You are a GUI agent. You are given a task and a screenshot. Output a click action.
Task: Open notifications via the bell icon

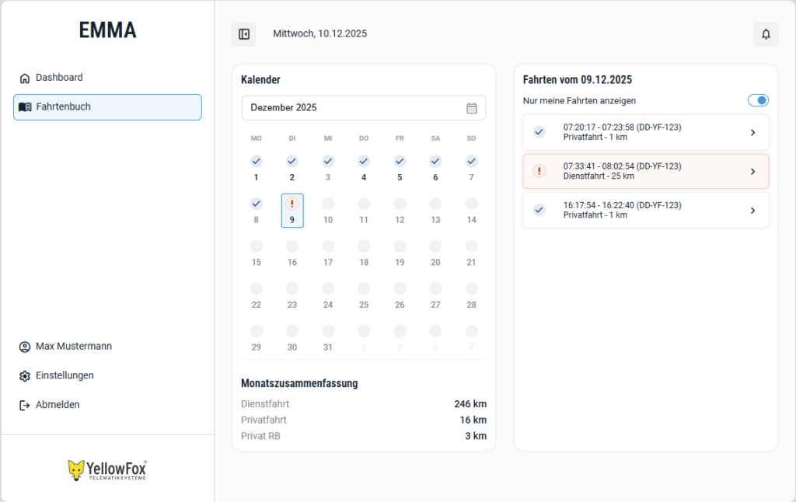pyautogui.click(x=766, y=34)
